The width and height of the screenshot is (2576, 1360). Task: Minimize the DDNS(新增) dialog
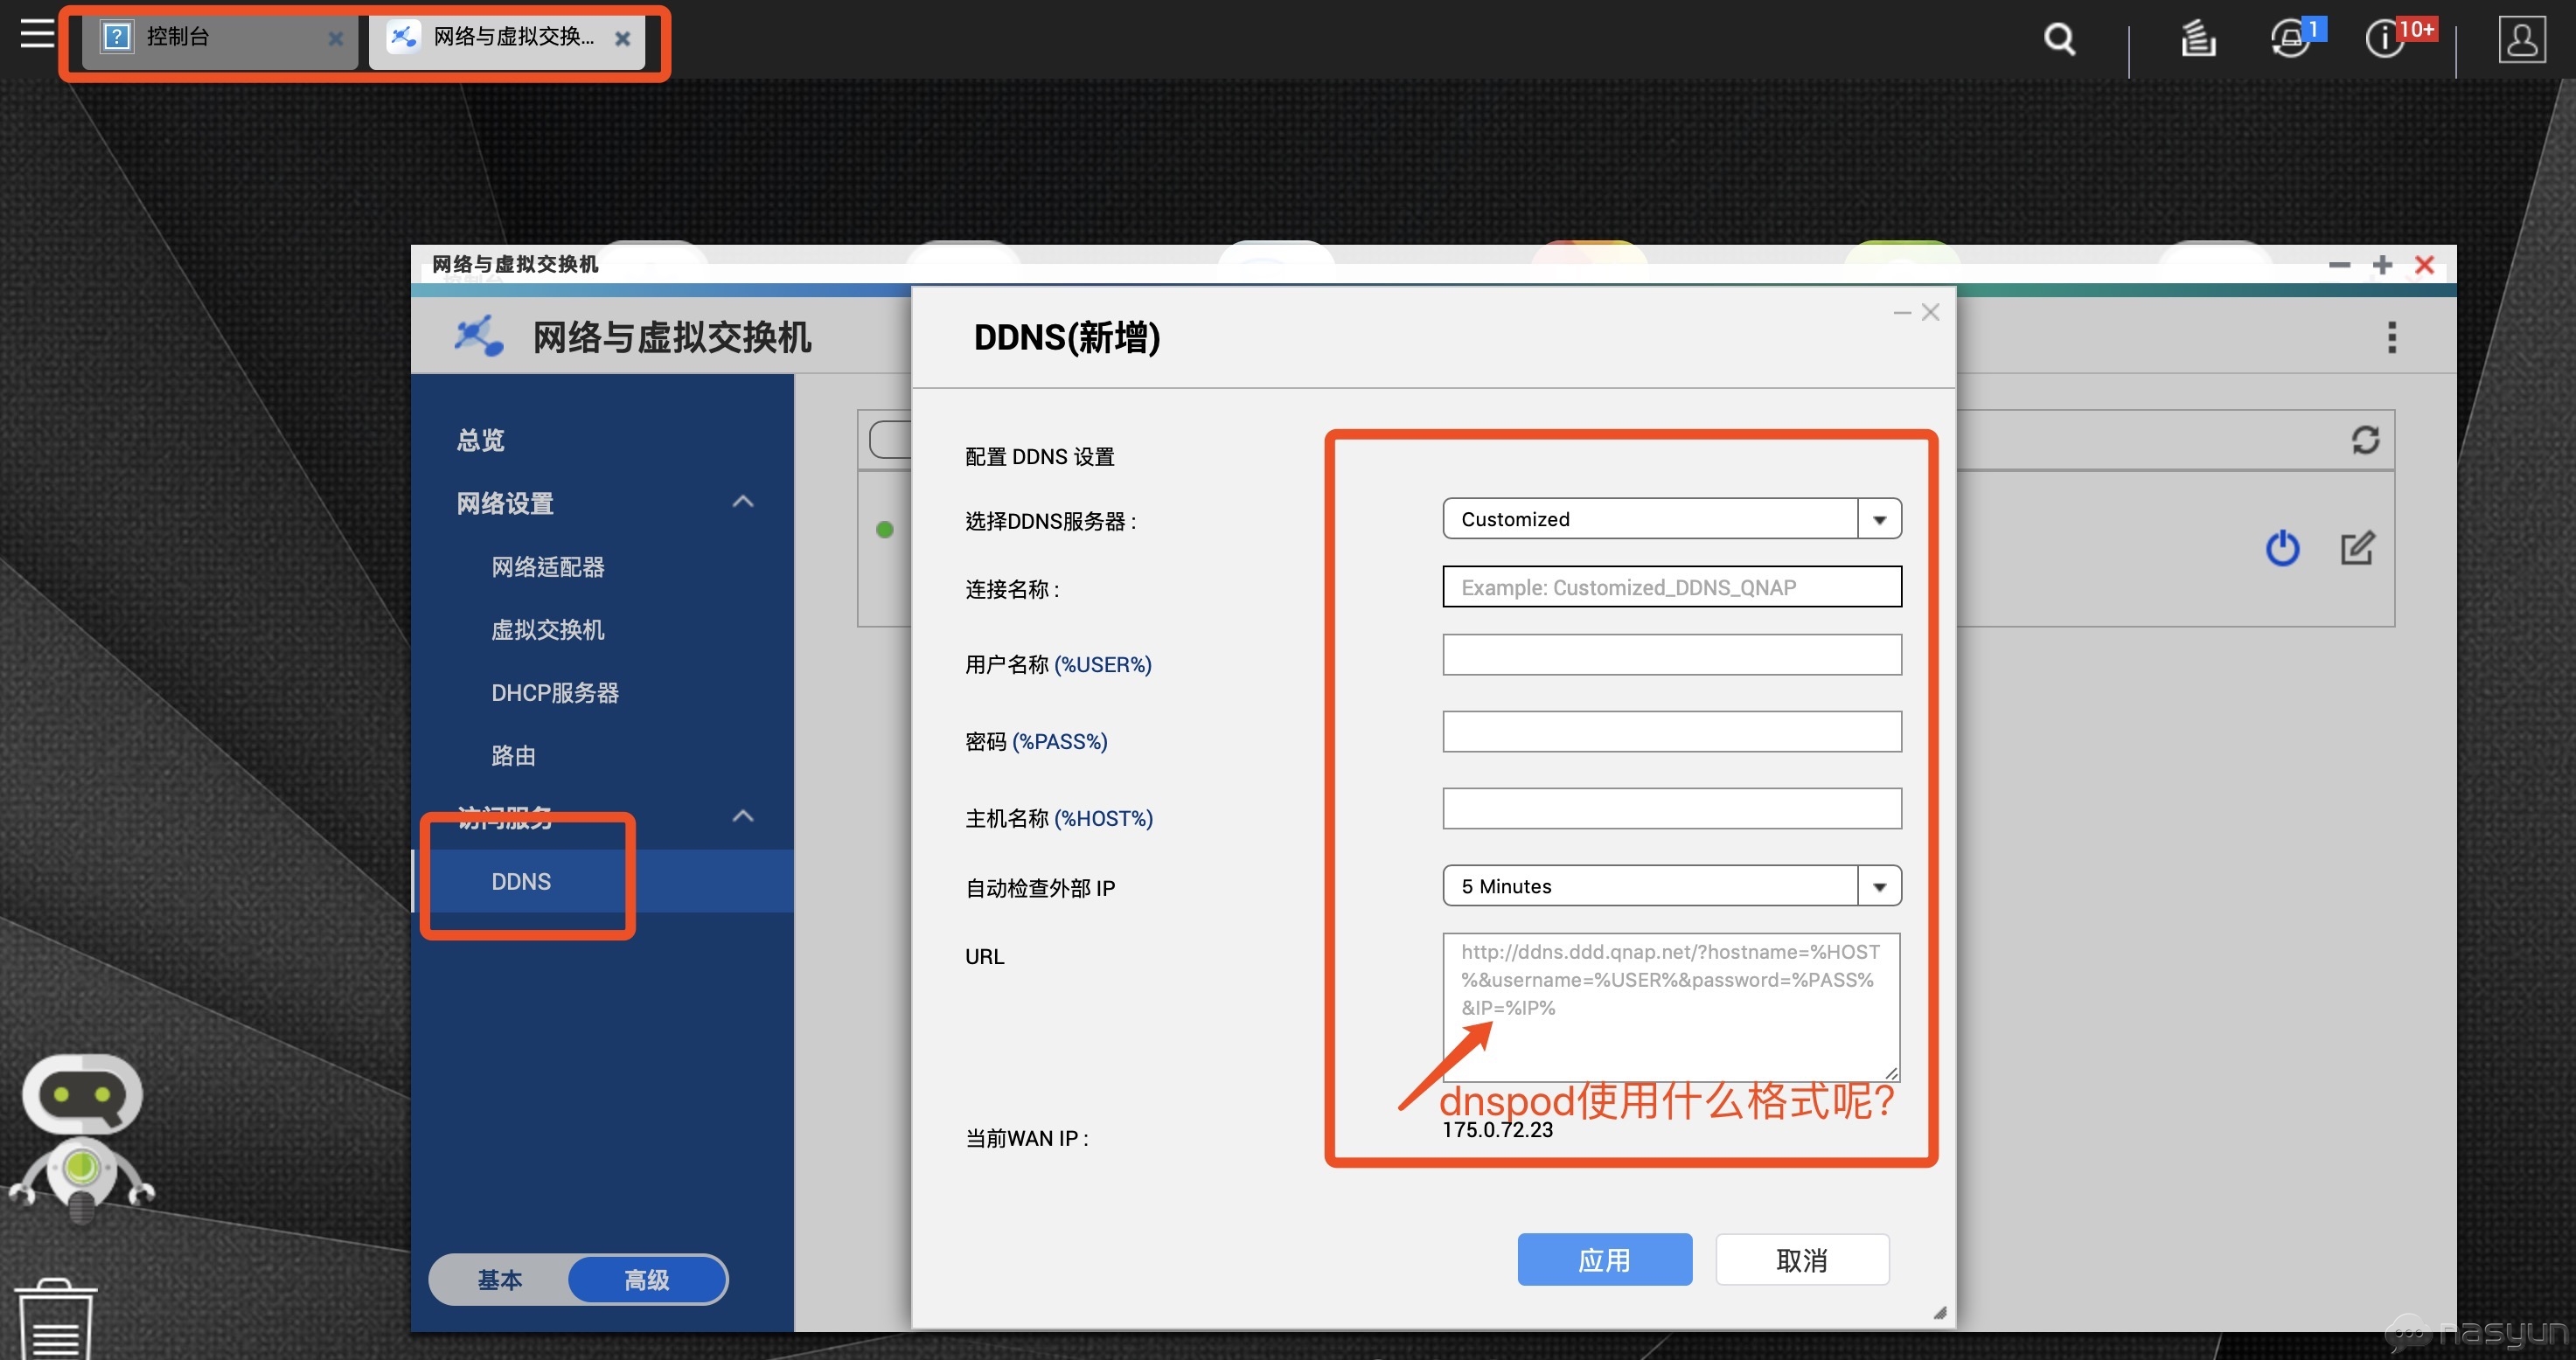(1902, 313)
